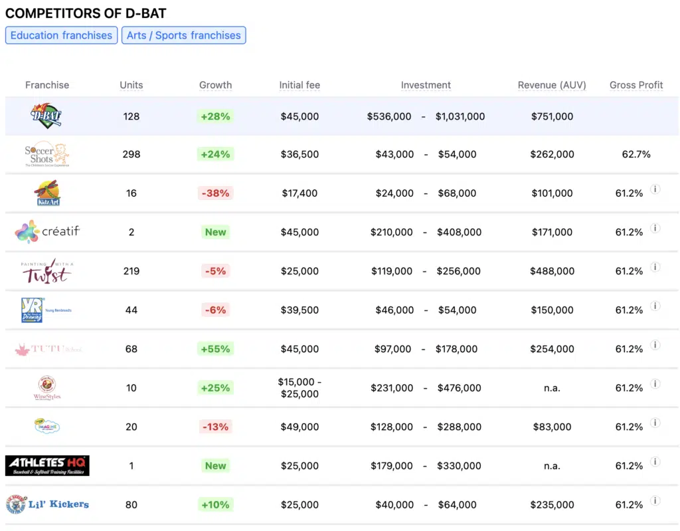680x531 pixels.
Task: Select the 128 units value for D-BAT
Action: coord(131,116)
